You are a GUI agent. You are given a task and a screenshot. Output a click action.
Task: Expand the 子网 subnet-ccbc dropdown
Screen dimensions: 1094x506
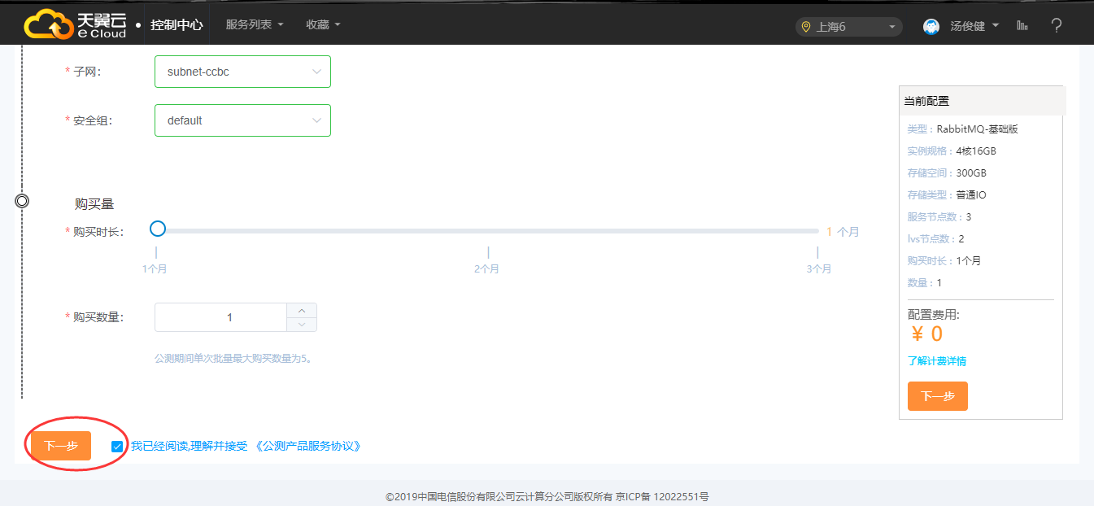[242, 72]
